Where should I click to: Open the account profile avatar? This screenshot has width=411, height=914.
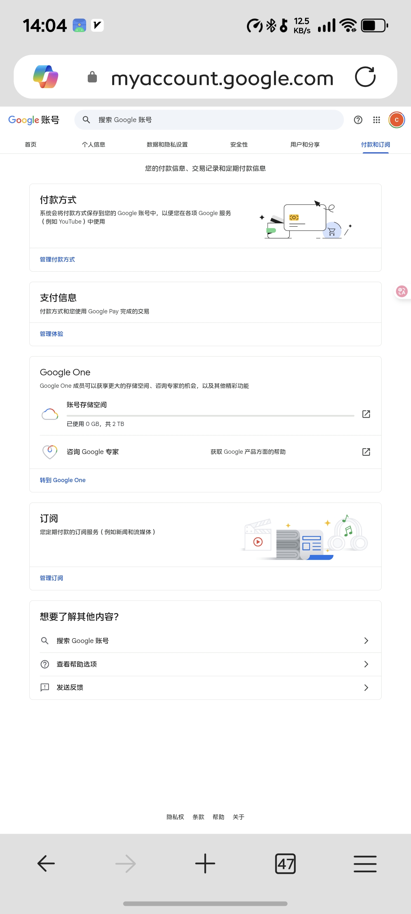coord(396,120)
